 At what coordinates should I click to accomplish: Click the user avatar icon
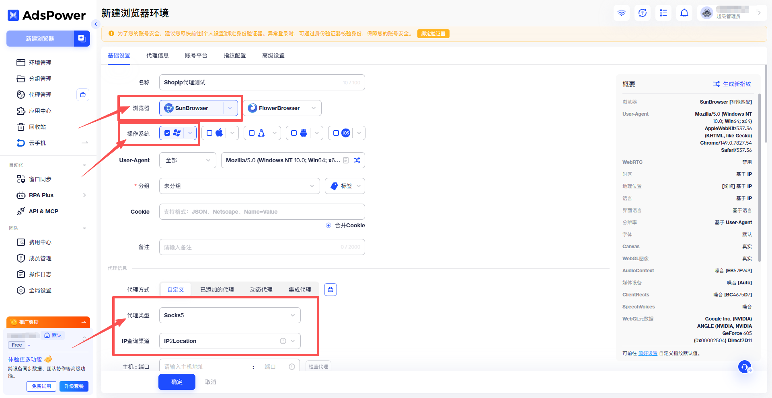tap(707, 13)
